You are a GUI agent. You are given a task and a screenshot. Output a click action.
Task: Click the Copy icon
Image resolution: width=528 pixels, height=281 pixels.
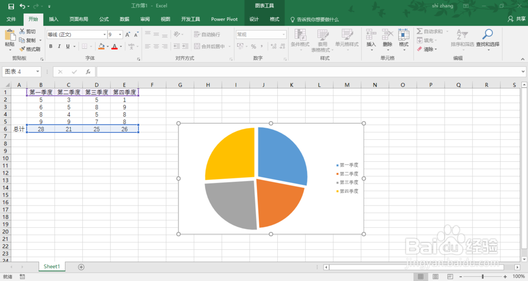pyautogui.click(x=22, y=40)
